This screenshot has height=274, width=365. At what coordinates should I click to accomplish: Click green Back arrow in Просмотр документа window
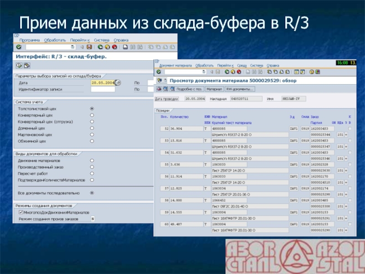coord(227,72)
